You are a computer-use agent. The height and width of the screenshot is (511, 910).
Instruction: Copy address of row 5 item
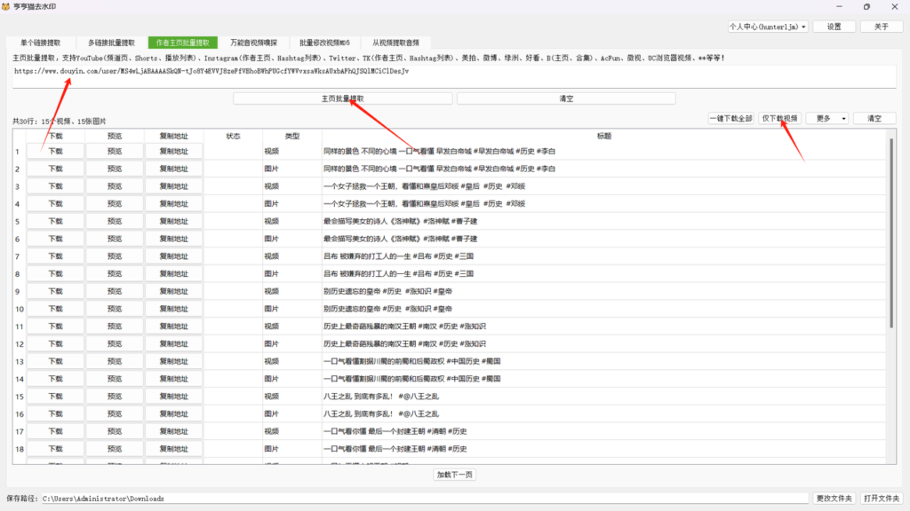[174, 221]
